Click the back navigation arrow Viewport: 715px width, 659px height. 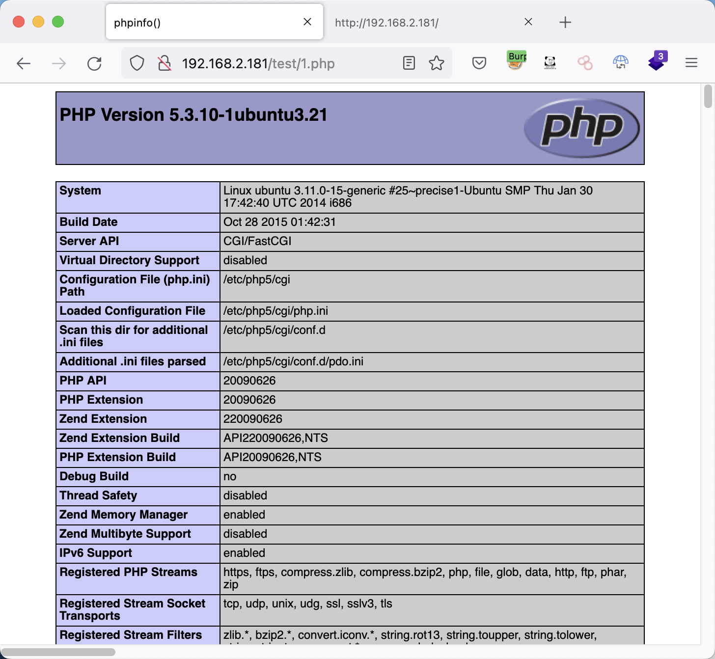24,63
